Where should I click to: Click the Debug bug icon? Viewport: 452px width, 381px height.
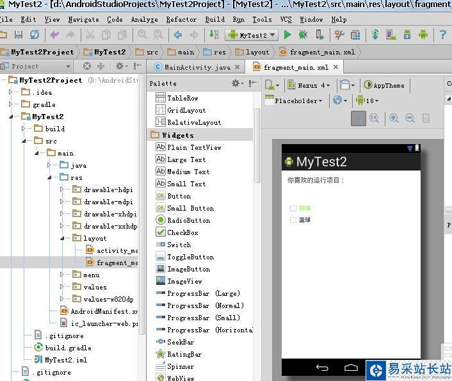[x=303, y=35]
